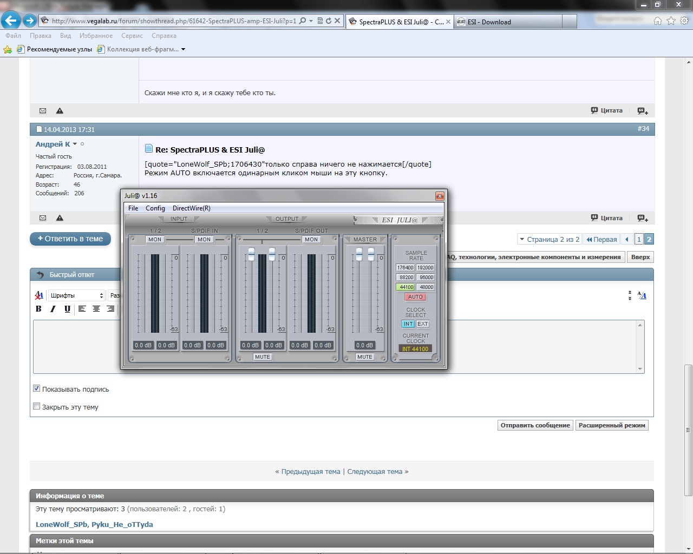
Task: Select 48000 sample rate
Action: pyautogui.click(x=426, y=287)
